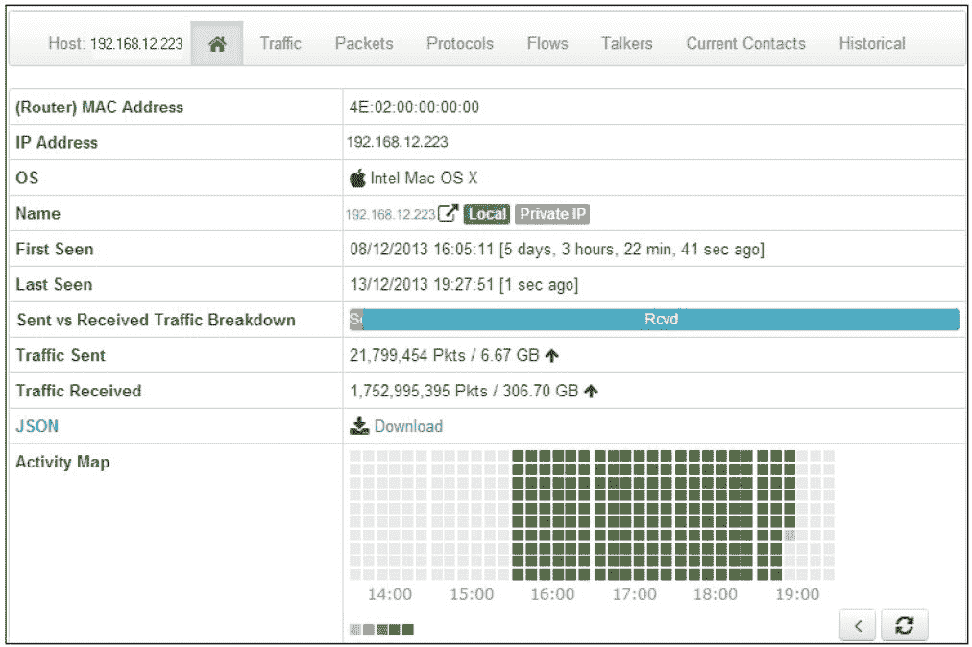972x647 pixels.
Task: Switch to the Traffic tab
Action: coord(280,44)
